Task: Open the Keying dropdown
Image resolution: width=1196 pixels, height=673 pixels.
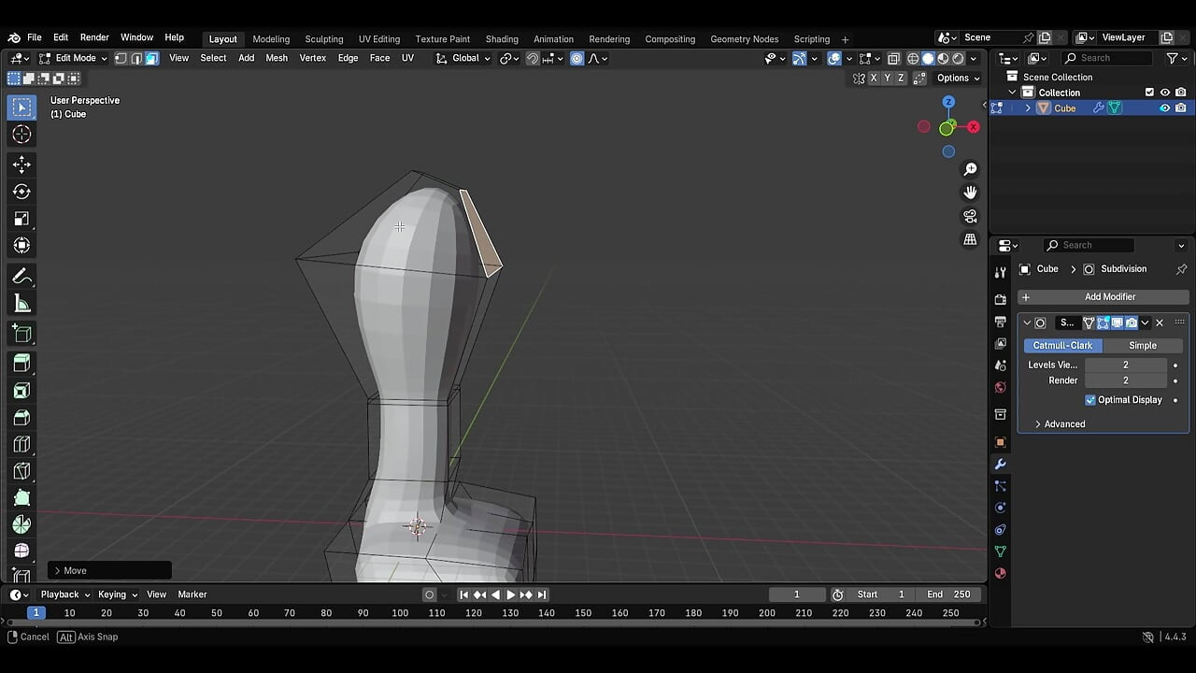Action: click(118, 594)
